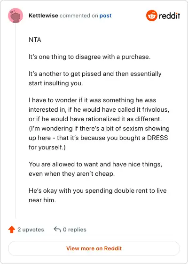Image resolution: width=188 pixels, height=264 pixels.
Task: Click the 'allowed to want nice things' paragraph
Action: (x=95, y=169)
